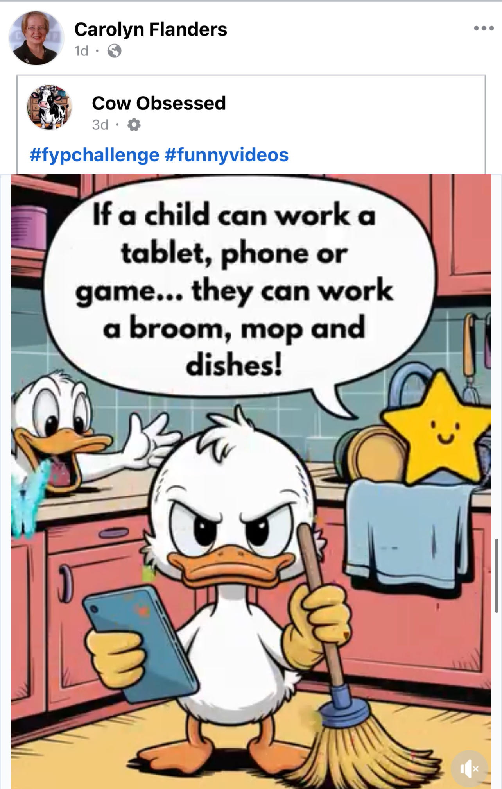502x789 pixels.
Task: Follow the #fypchallenge hashtag
Action: (x=94, y=155)
